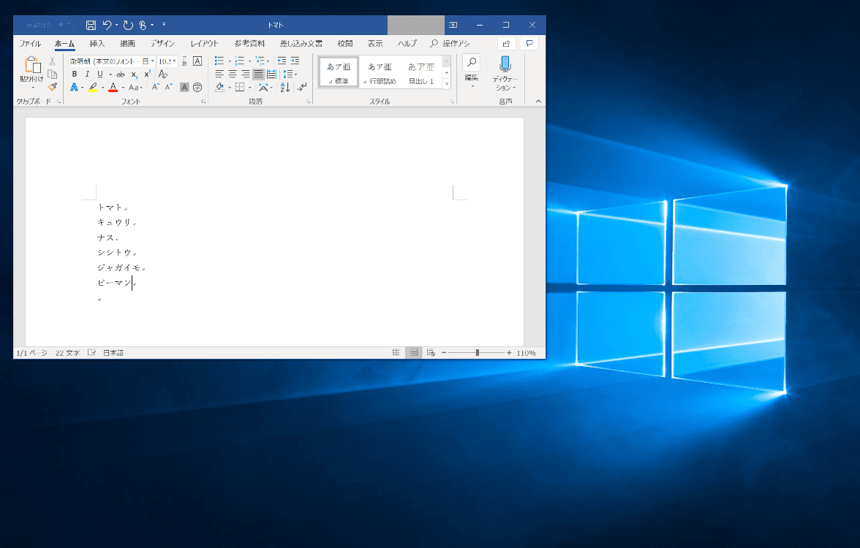Click the phonetic guide ruby icon
Image resolution: width=860 pixels, height=548 pixels.
[184, 61]
